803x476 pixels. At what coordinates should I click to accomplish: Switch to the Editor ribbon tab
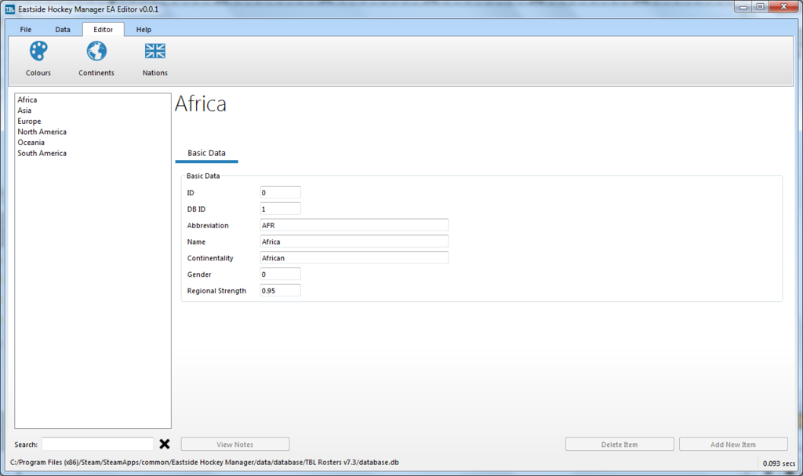coord(103,30)
